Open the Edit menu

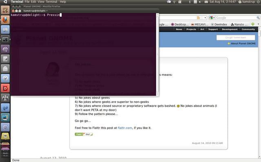tap(33, 2)
